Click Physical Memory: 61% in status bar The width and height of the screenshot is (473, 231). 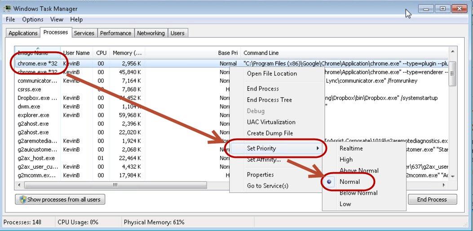coord(154,222)
